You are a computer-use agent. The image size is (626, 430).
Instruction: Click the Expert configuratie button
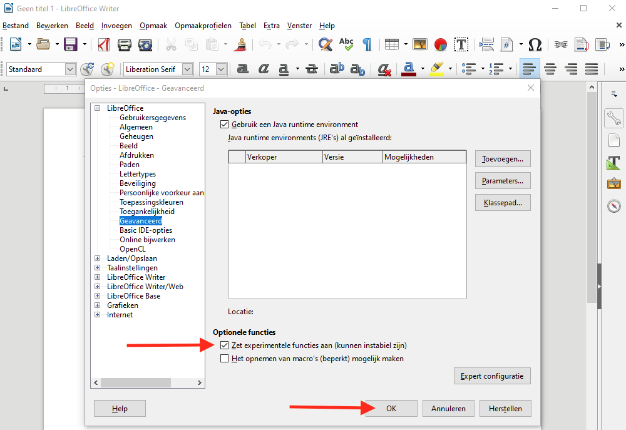[x=491, y=376]
